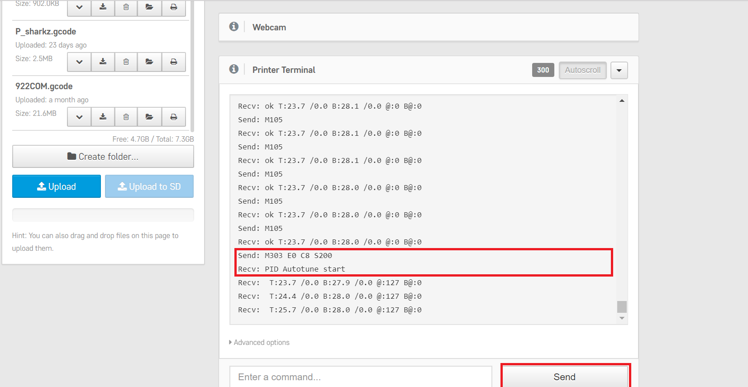Download the 922COM.gcode file
This screenshot has height=387, width=748.
103,117
